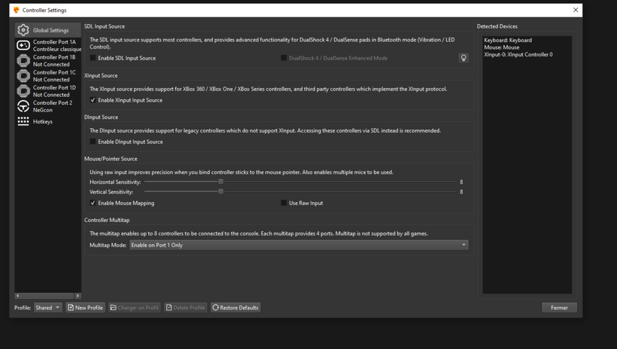Open the Shared profile dropdown
The image size is (617, 349).
[x=48, y=308]
